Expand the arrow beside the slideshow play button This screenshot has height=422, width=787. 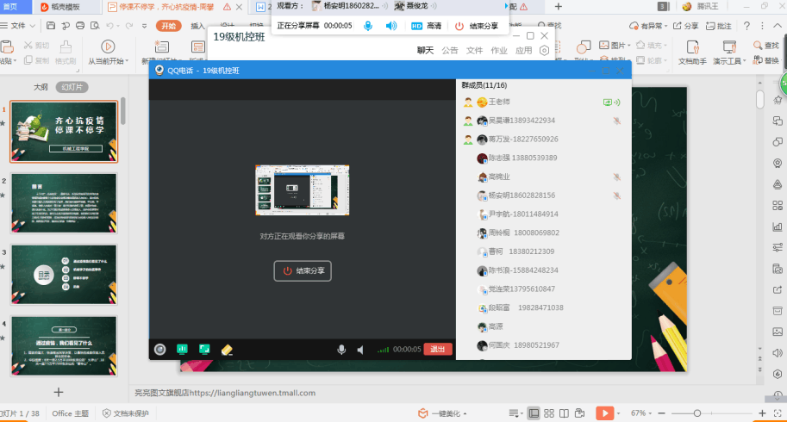pos(618,413)
